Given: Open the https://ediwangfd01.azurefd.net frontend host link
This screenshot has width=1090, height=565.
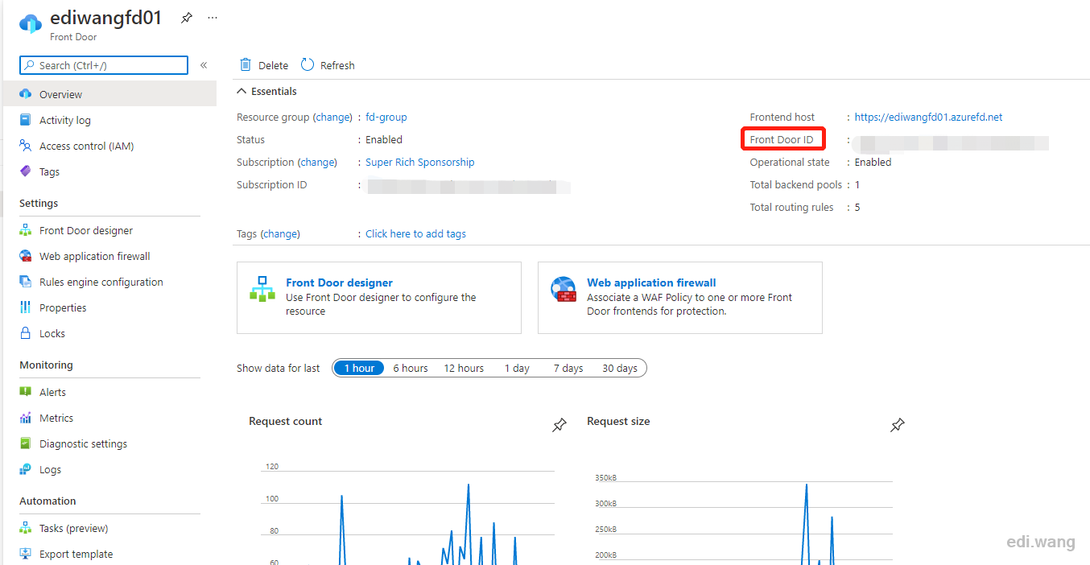Looking at the screenshot, I should coord(928,118).
